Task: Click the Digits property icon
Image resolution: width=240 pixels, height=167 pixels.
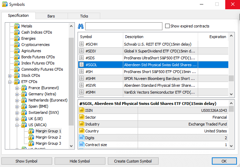Action: [82, 138]
